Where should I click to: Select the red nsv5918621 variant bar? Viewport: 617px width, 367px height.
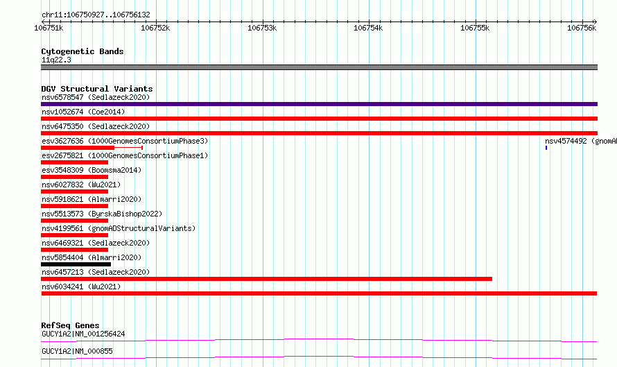(74, 206)
